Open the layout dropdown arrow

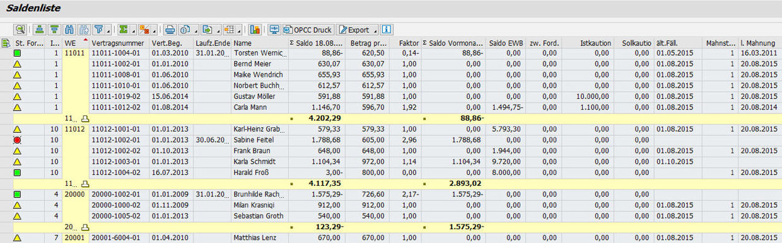[239, 30]
